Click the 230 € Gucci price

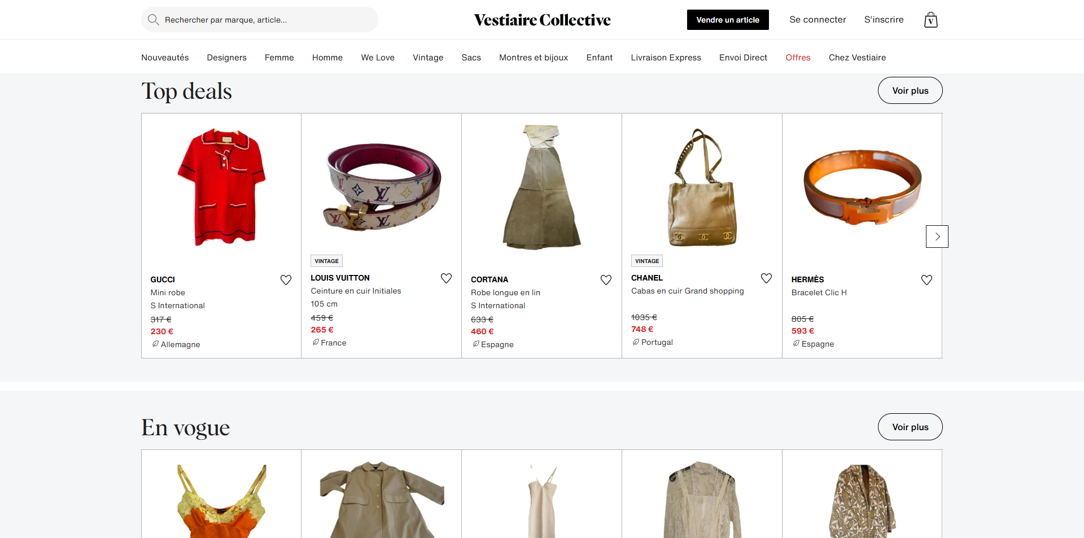[161, 331]
